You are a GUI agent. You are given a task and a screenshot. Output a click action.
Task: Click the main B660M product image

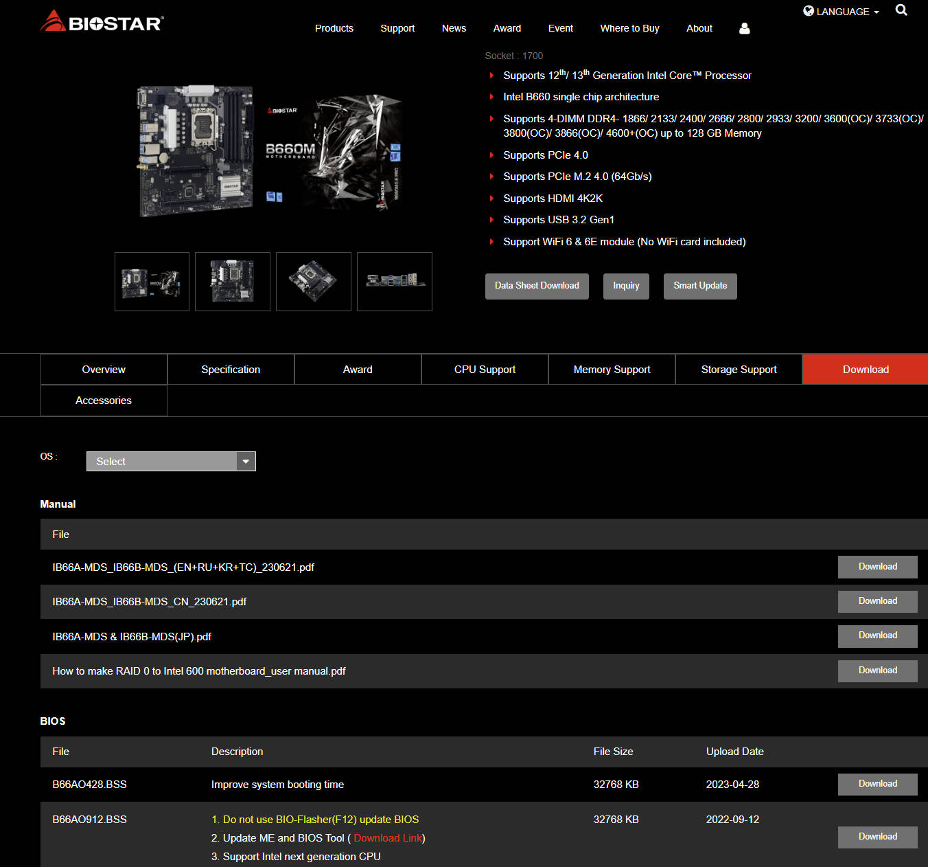click(x=270, y=151)
